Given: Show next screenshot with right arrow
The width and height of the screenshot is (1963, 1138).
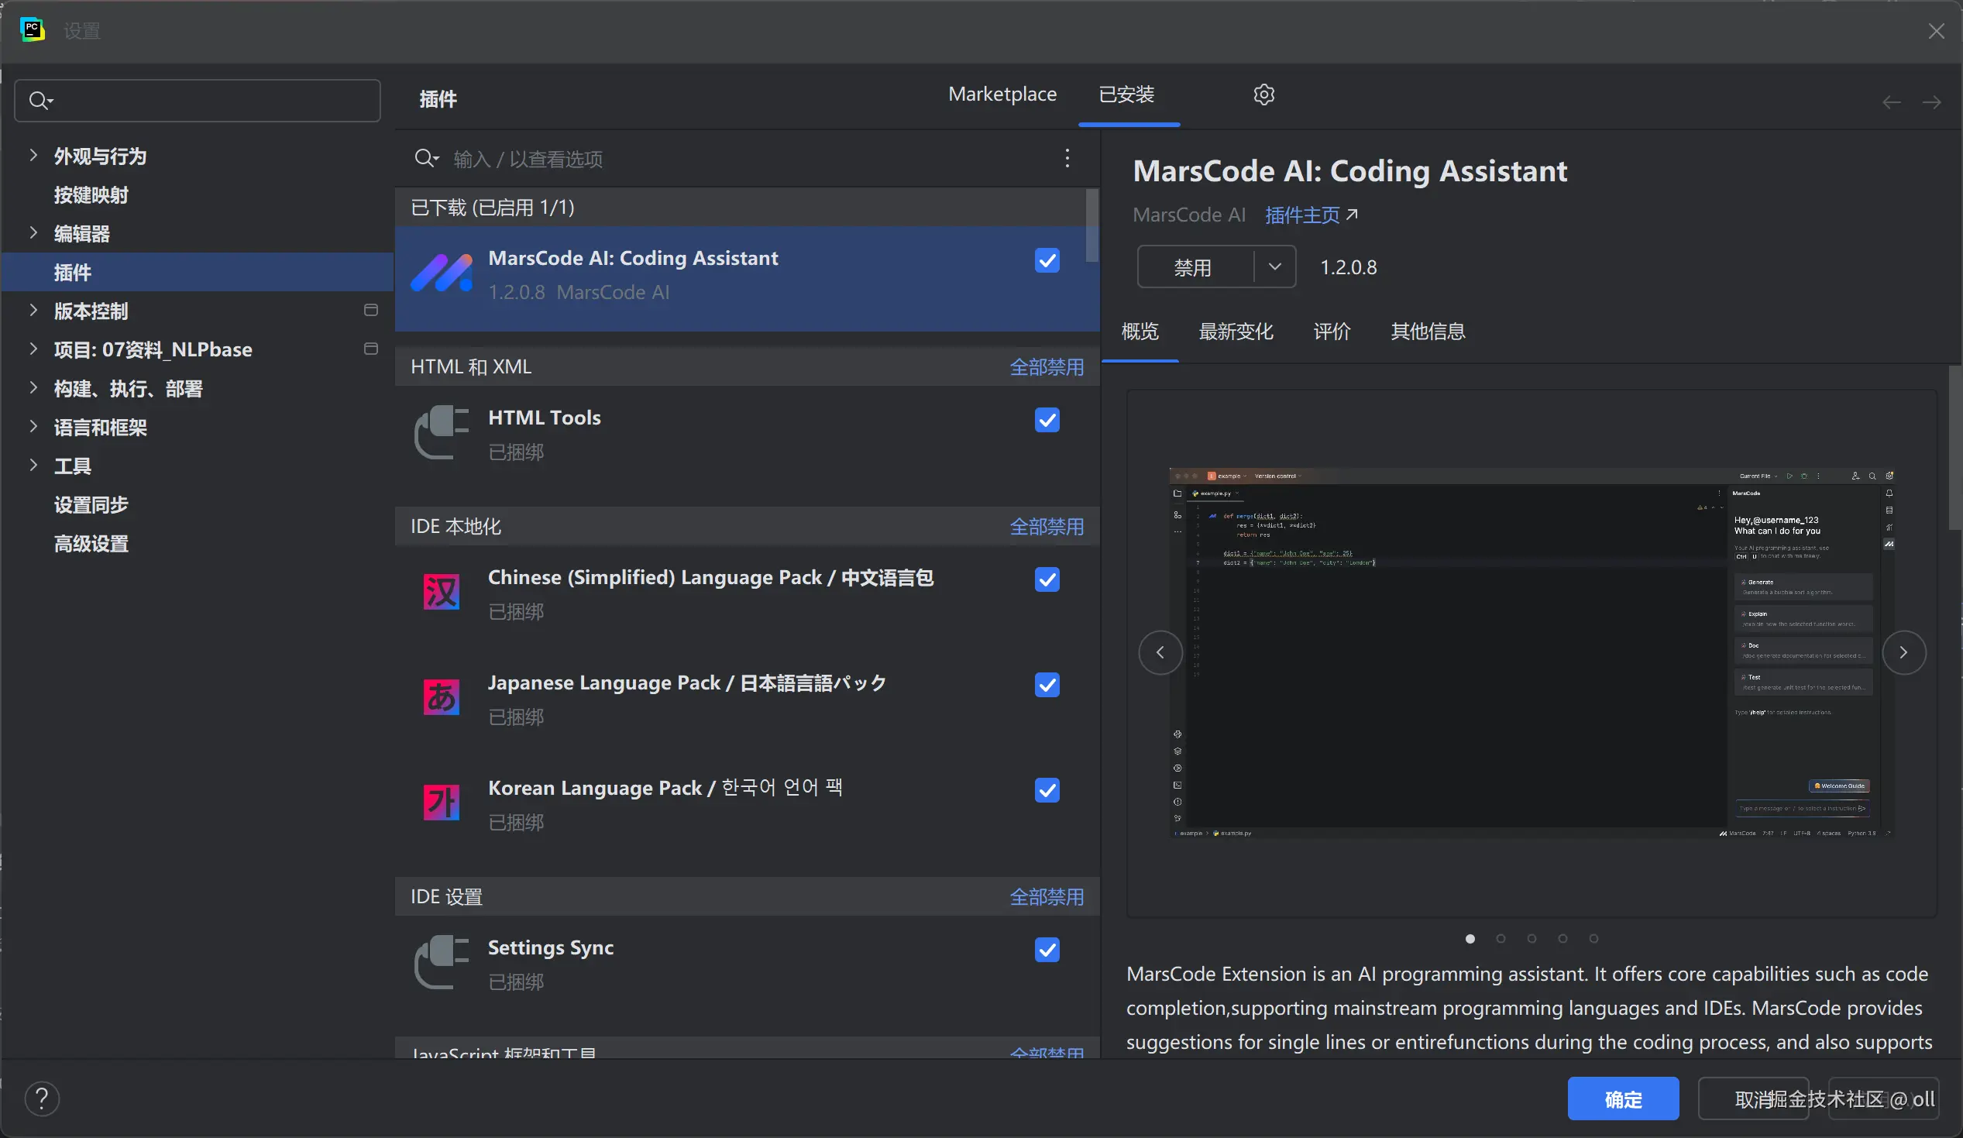Looking at the screenshot, I should point(1904,652).
